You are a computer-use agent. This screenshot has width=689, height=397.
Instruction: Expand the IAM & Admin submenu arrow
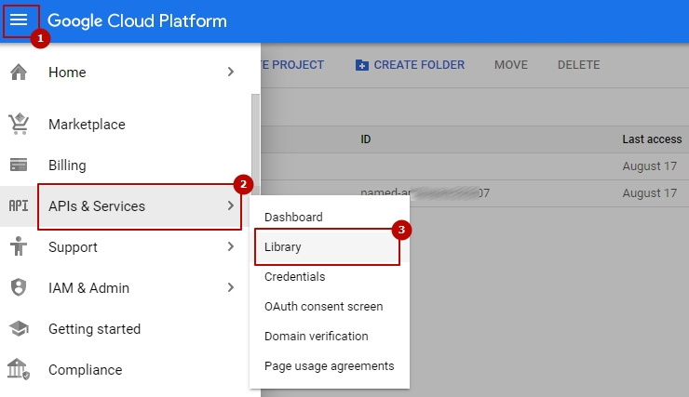(231, 287)
